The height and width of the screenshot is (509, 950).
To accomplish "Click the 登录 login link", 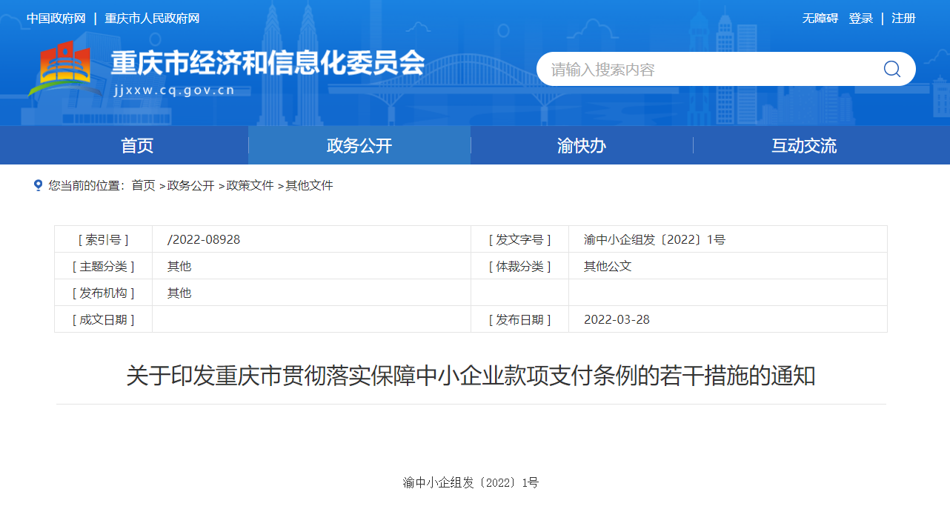I will tap(860, 19).
